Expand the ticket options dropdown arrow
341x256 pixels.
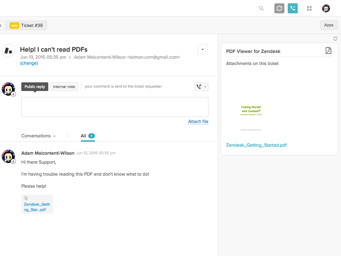[202, 49]
